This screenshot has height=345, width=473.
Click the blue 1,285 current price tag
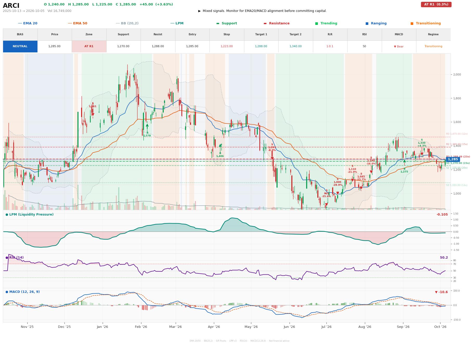coord(453,159)
